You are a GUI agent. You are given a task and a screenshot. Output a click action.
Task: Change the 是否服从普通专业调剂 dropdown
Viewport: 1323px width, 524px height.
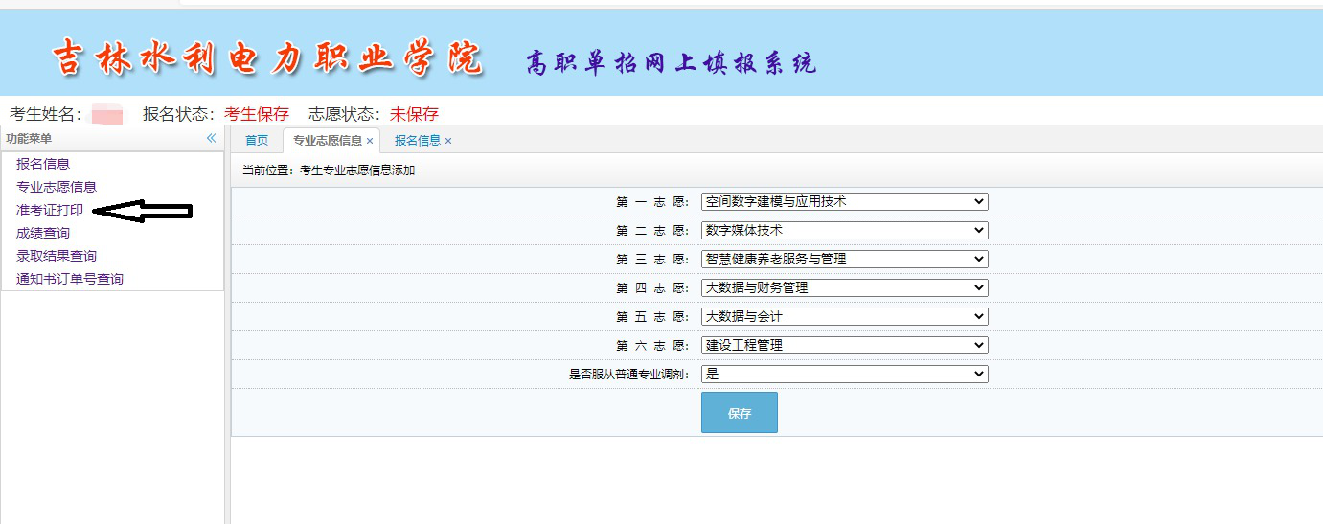click(x=844, y=374)
